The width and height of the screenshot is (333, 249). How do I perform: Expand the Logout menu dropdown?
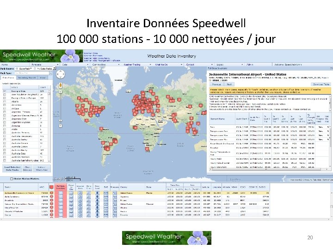click(x=242, y=65)
